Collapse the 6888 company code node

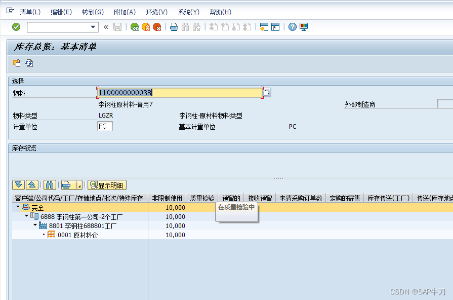27,215
